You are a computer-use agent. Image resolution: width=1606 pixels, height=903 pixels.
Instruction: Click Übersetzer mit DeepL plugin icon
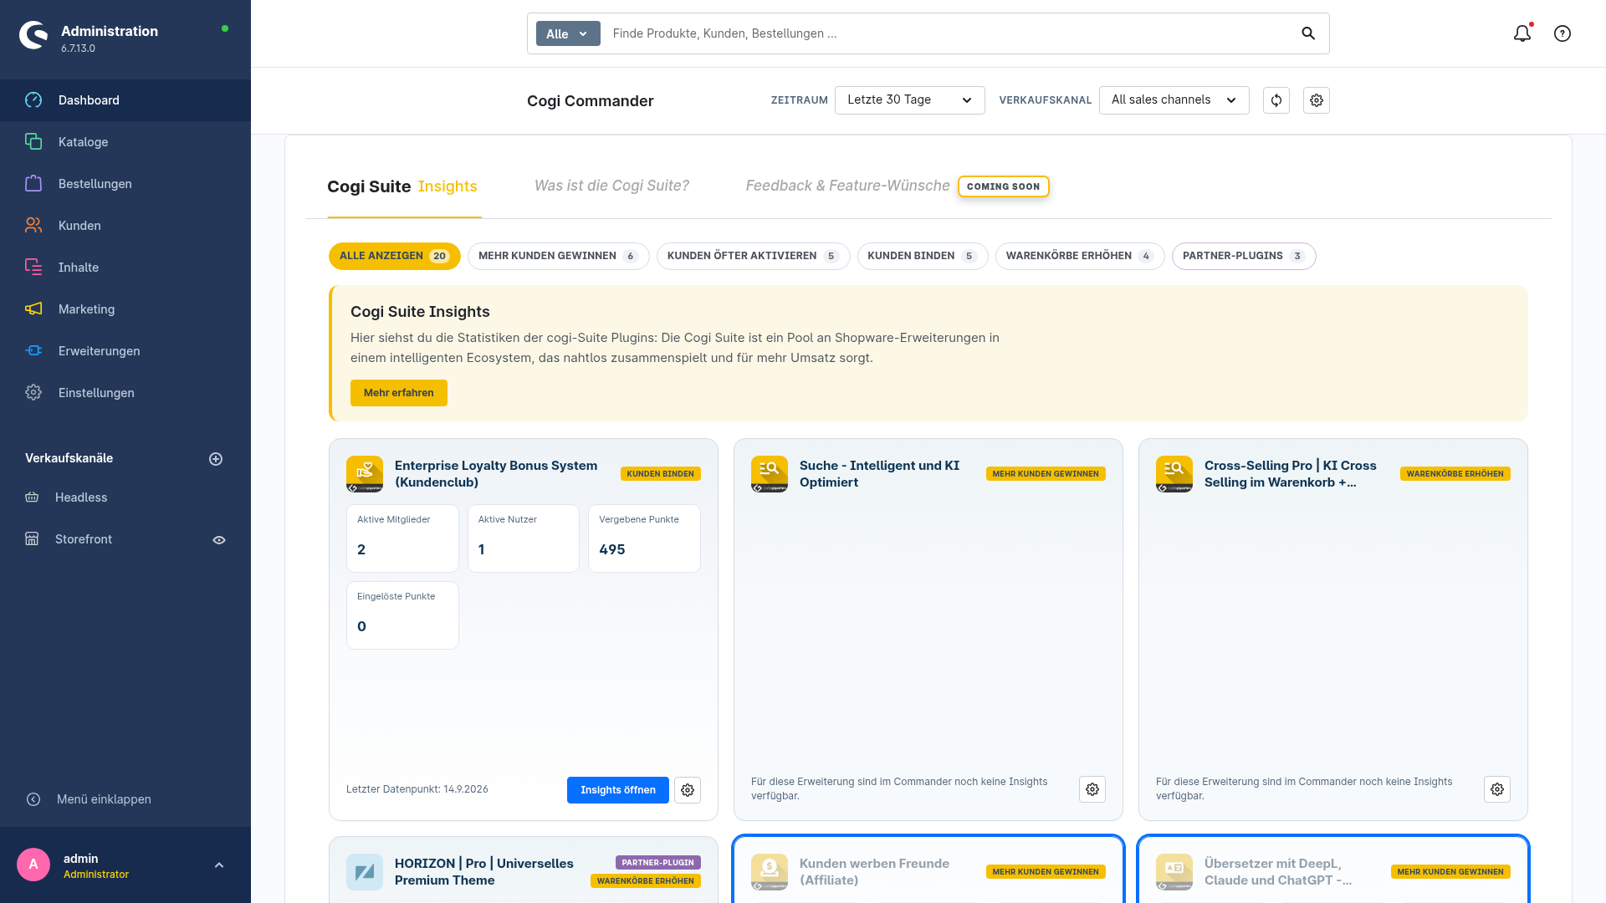(1174, 872)
